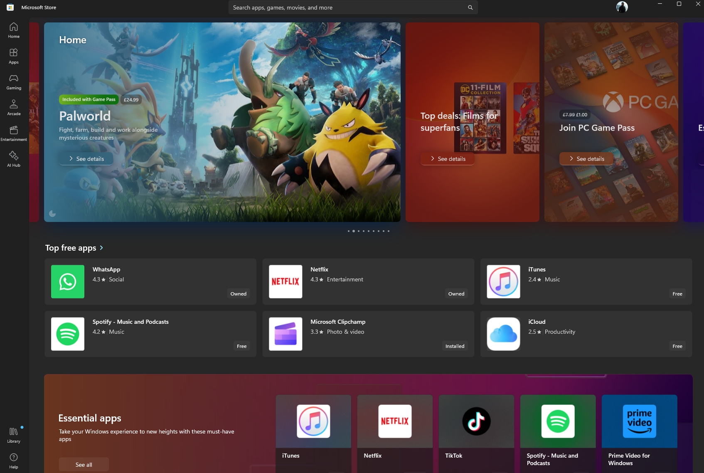Click Free button for Spotify
This screenshot has height=473, width=704.
pos(242,346)
